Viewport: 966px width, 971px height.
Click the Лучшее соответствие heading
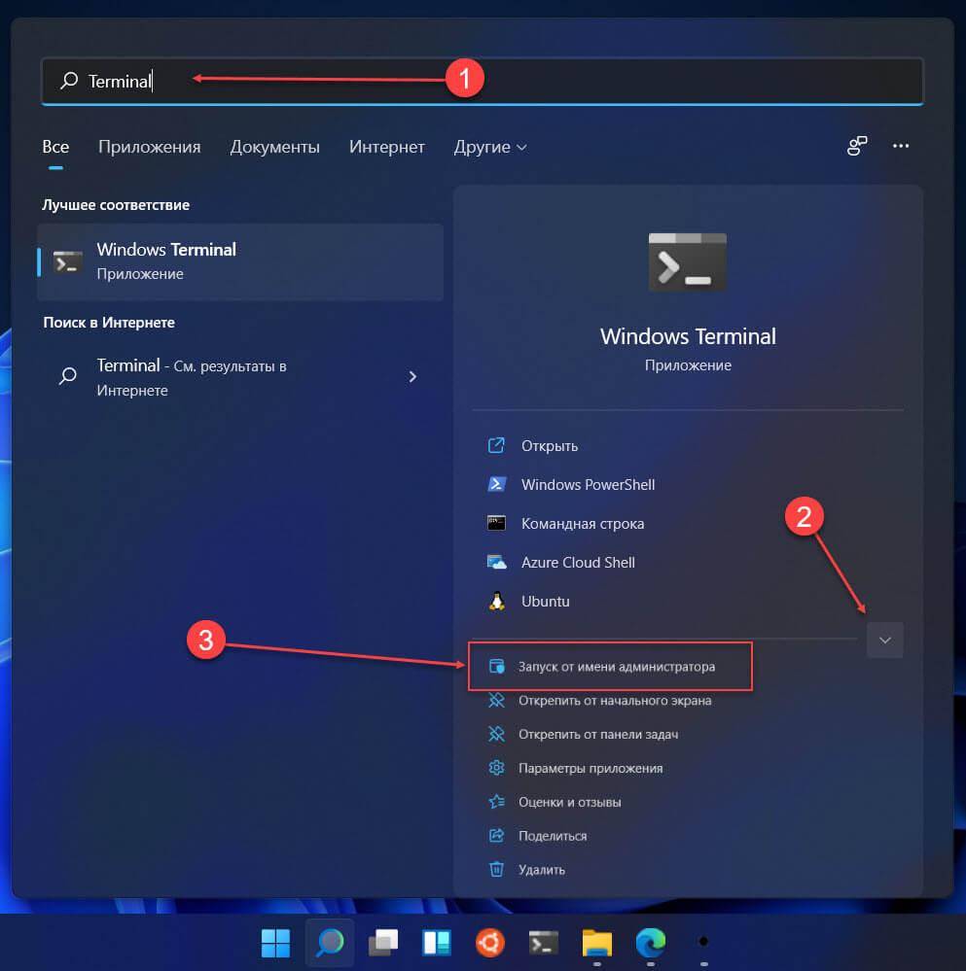coord(116,205)
